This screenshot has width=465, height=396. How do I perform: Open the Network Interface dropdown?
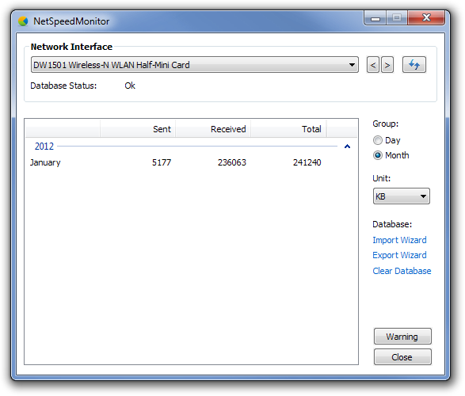pyautogui.click(x=195, y=65)
